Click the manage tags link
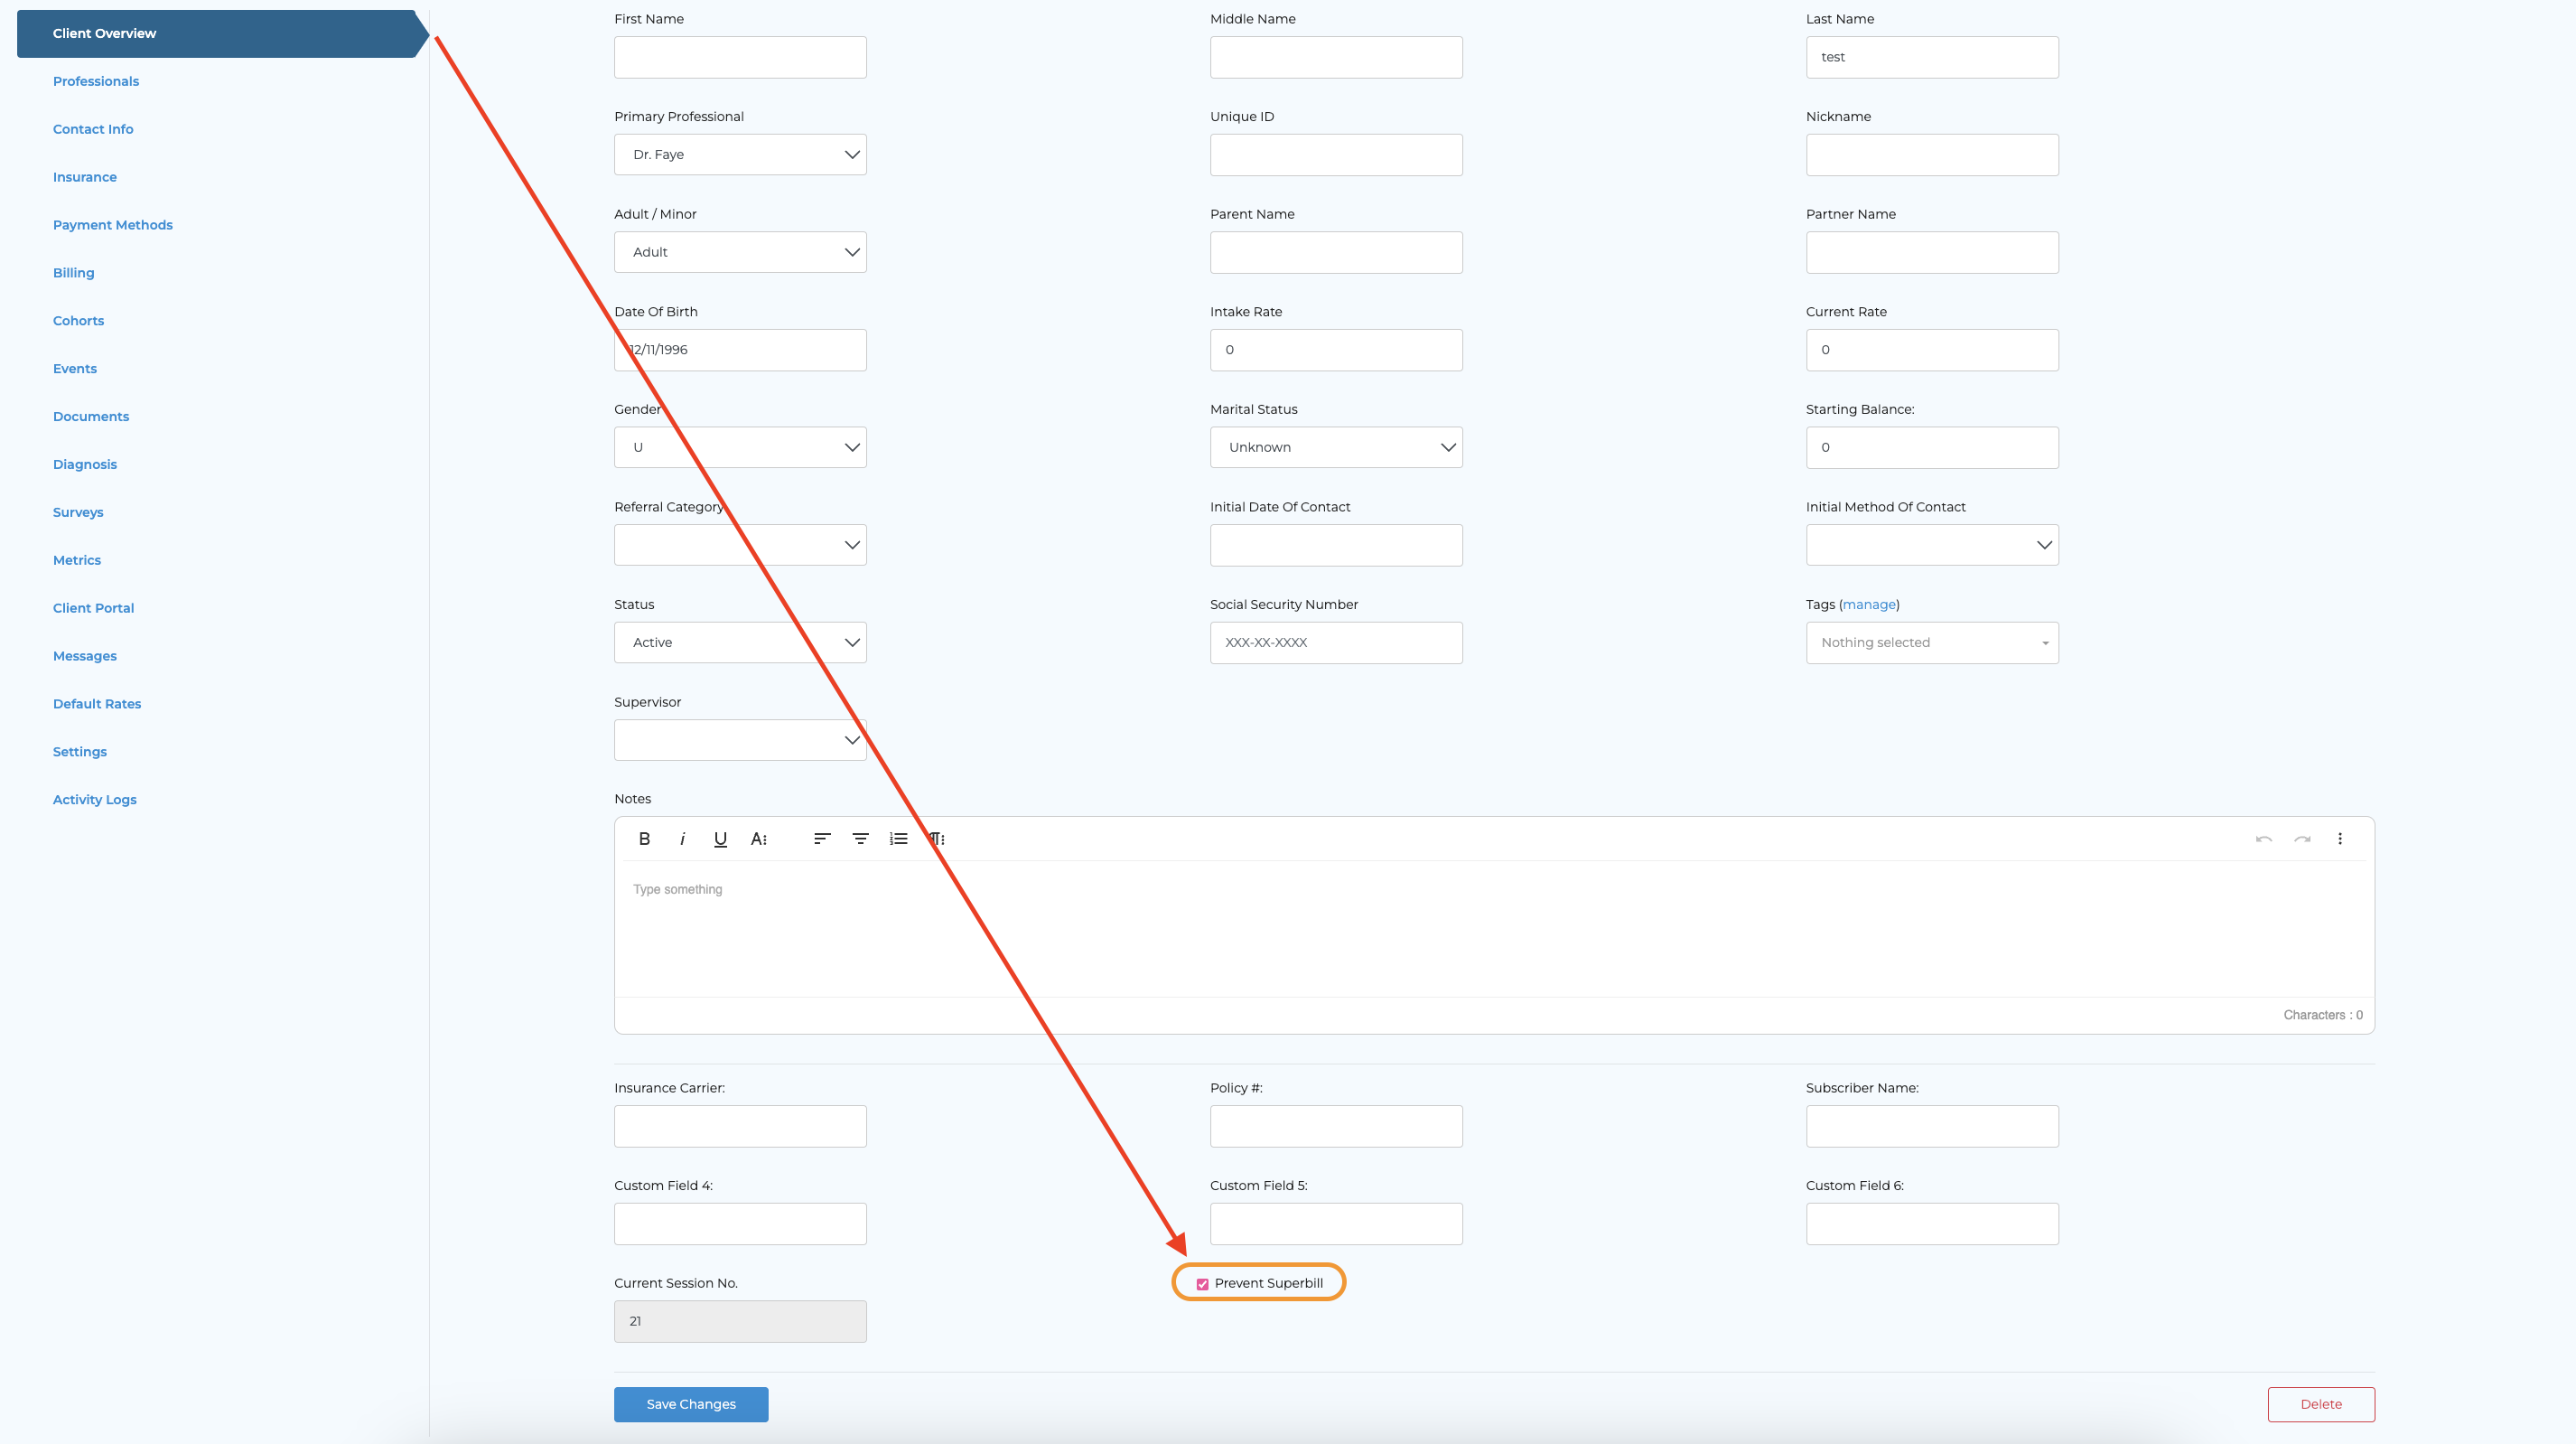 (x=1868, y=605)
